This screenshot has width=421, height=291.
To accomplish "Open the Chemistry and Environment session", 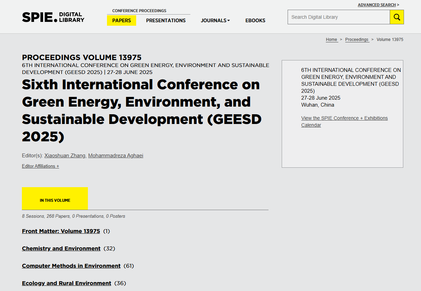I will [61, 248].
